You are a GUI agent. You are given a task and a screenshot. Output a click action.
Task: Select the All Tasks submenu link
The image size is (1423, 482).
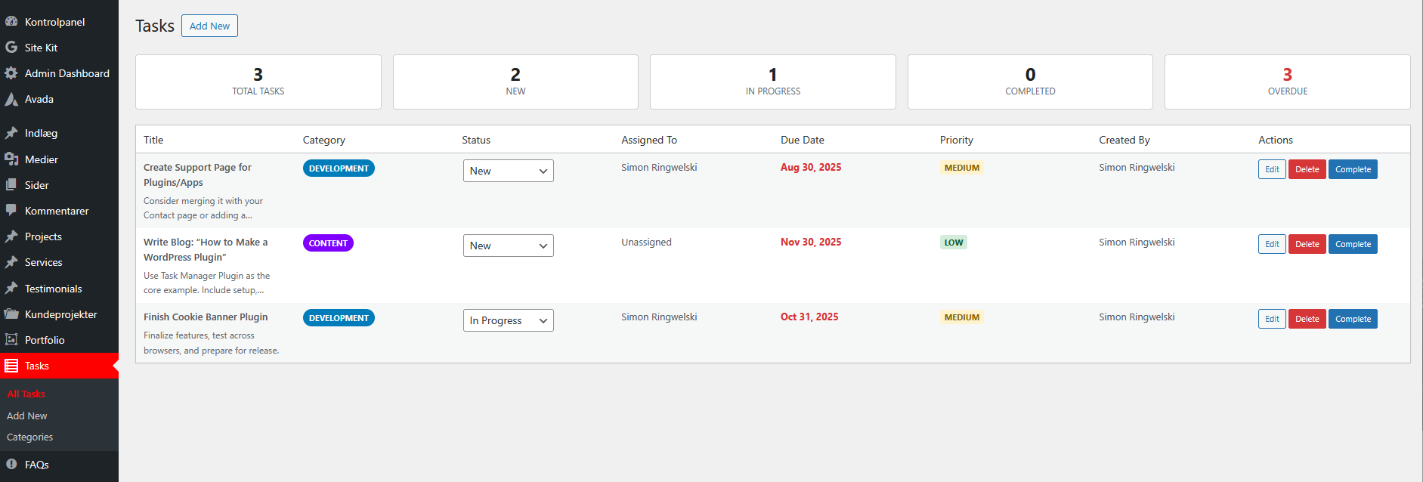point(26,394)
